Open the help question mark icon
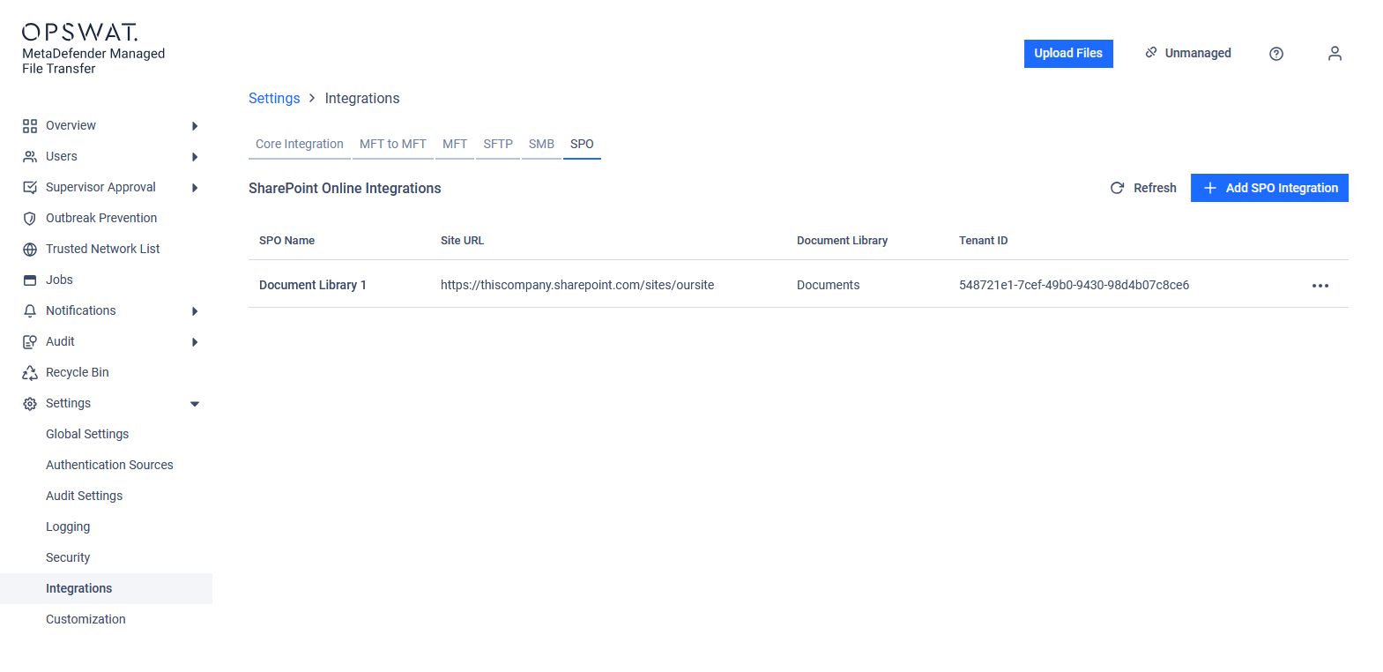The image size is (1383, 672). tap(1276, 54)
